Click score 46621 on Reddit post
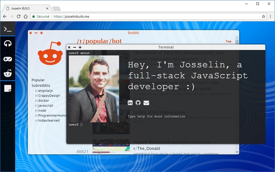The height and width of the screenshot is (172, 275). pyautogui.click(x=82, y=152)
